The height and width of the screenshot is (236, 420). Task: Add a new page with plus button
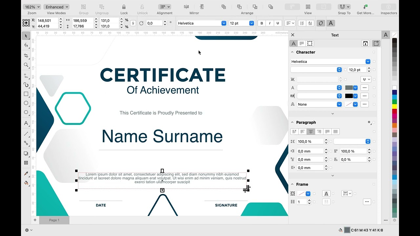tap(35, 220)
